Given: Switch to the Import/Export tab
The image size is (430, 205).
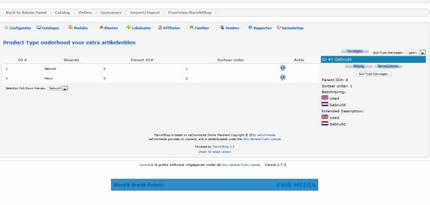Looking at the screenshot, I should coord(145,12).
